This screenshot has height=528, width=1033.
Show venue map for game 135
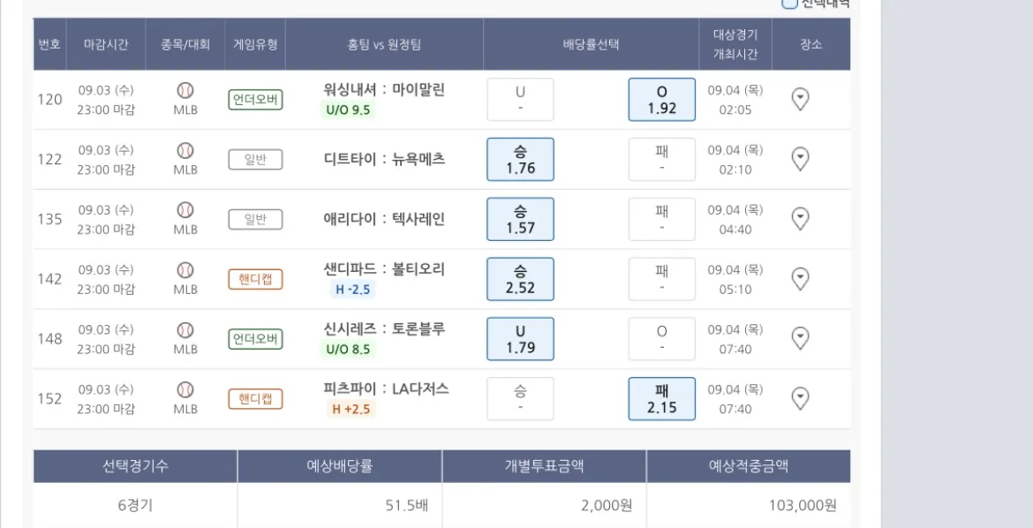[x=800, y=219]
